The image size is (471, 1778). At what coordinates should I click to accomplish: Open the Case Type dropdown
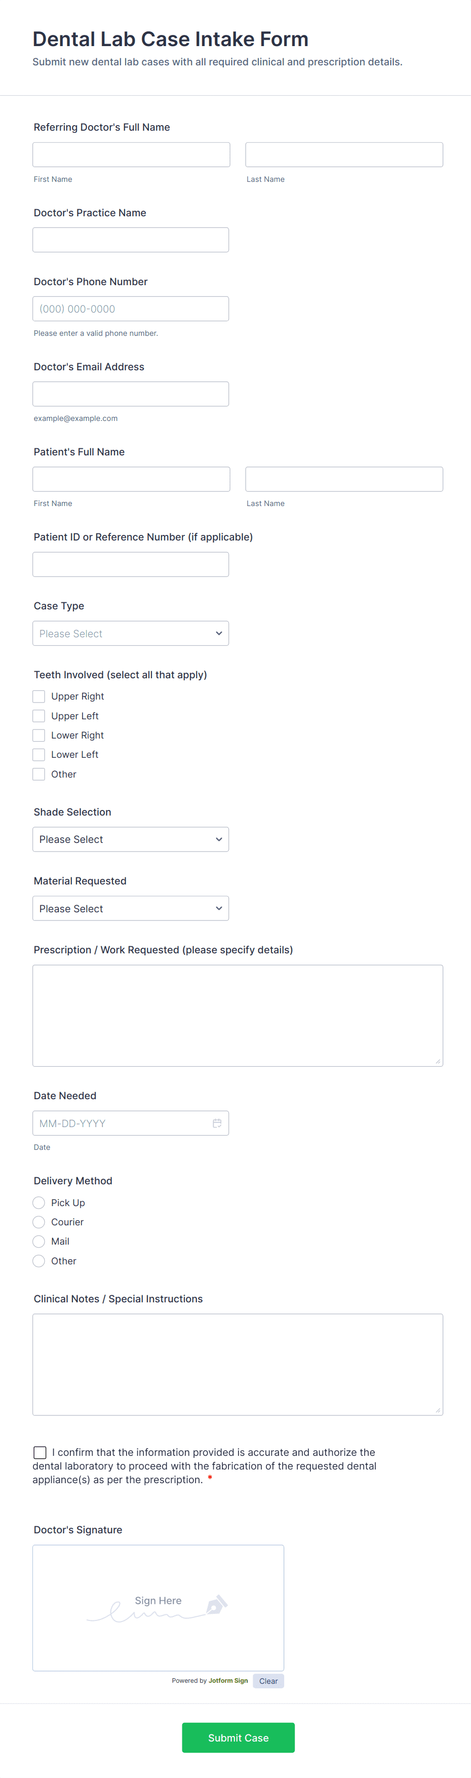point(130,634)
